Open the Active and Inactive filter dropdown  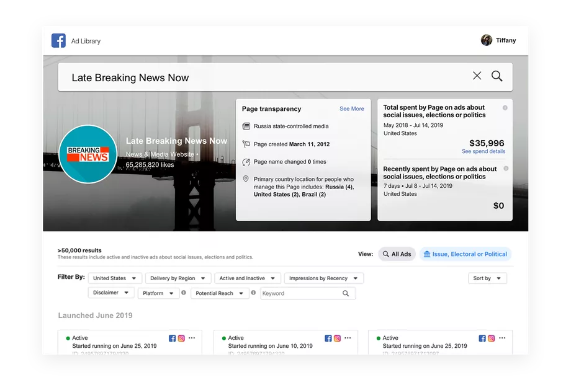click(248, 278)
